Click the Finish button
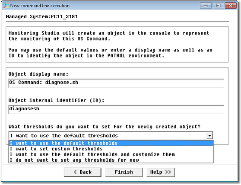This screenshot has width=241, height=185. pos(124,172)
